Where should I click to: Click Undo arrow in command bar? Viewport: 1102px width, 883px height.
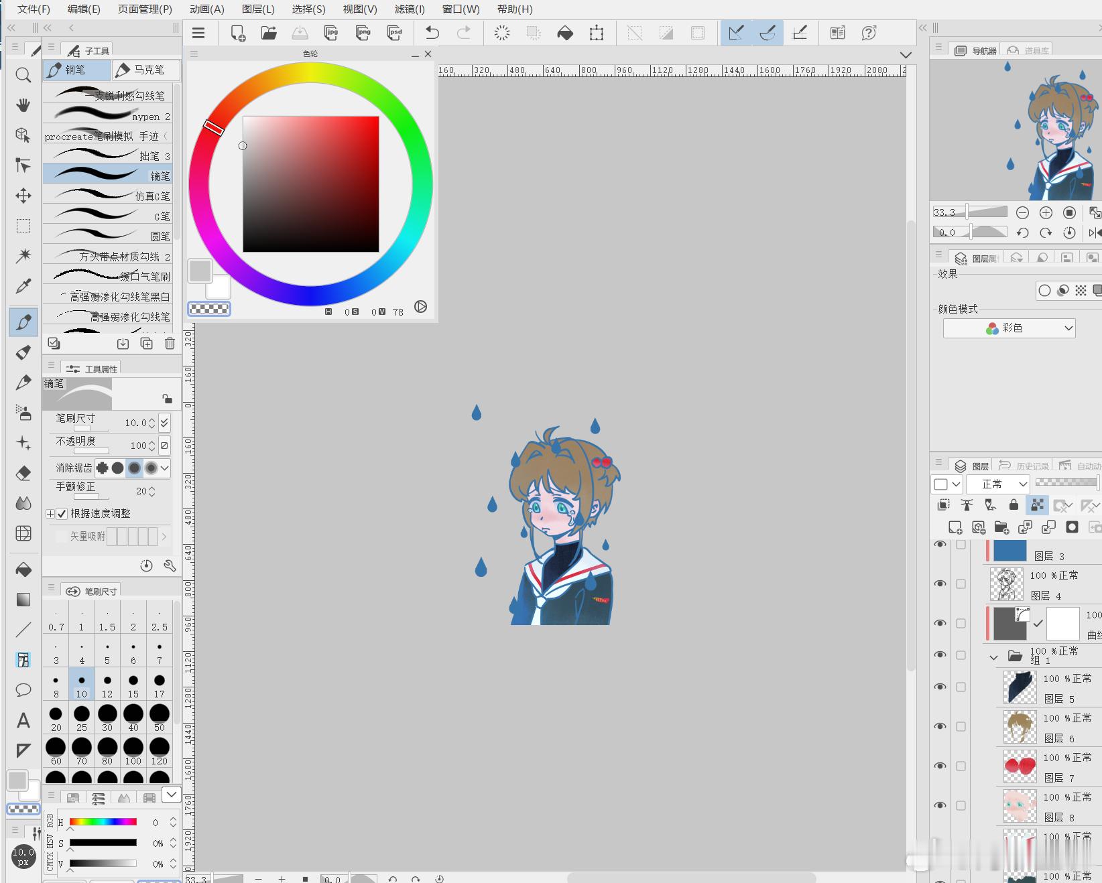pos(432,33)
